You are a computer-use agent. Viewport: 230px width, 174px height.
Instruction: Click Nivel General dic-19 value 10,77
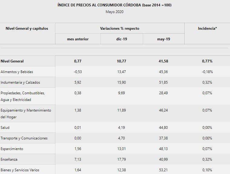(121, 61)
